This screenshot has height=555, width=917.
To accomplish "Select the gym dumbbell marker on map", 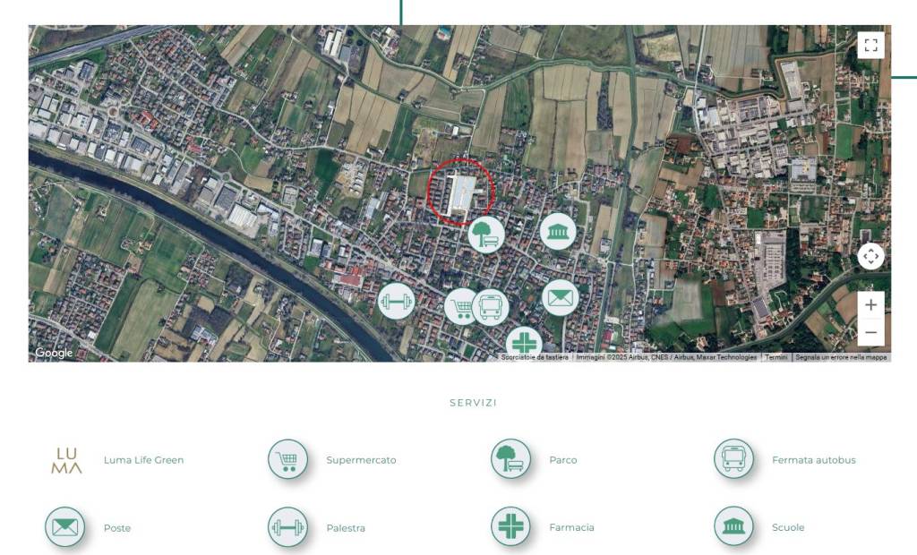I will [x=396, y=301].
